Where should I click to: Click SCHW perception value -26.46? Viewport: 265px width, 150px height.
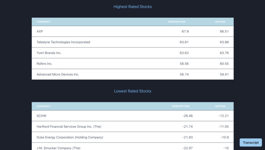point(187,116)
